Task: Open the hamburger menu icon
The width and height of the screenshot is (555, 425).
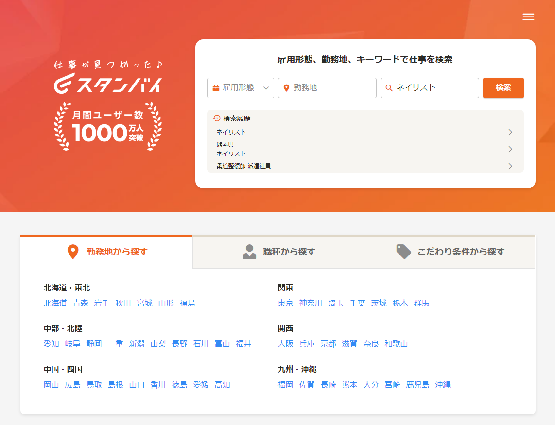Action: (x=528, y=17)
